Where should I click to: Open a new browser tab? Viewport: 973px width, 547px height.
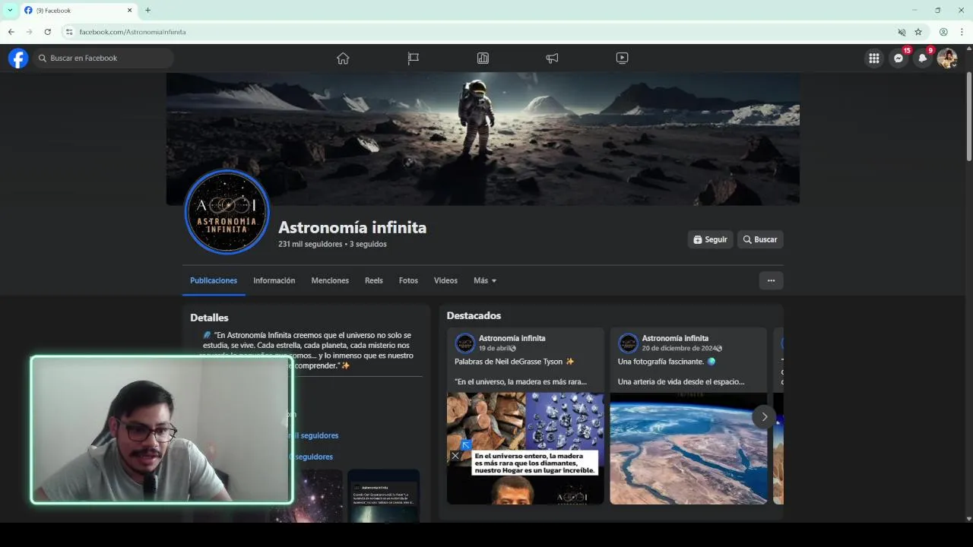pos(147,10)
